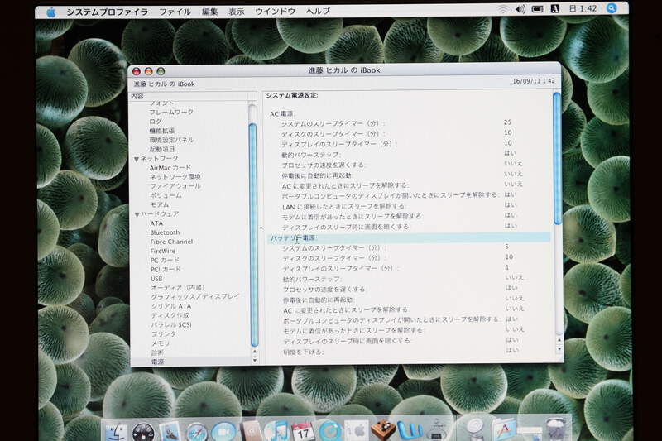Screen dimensions: 662x441
Task: Click the detail pane scroll down arrow
Action: coord(559,349)
